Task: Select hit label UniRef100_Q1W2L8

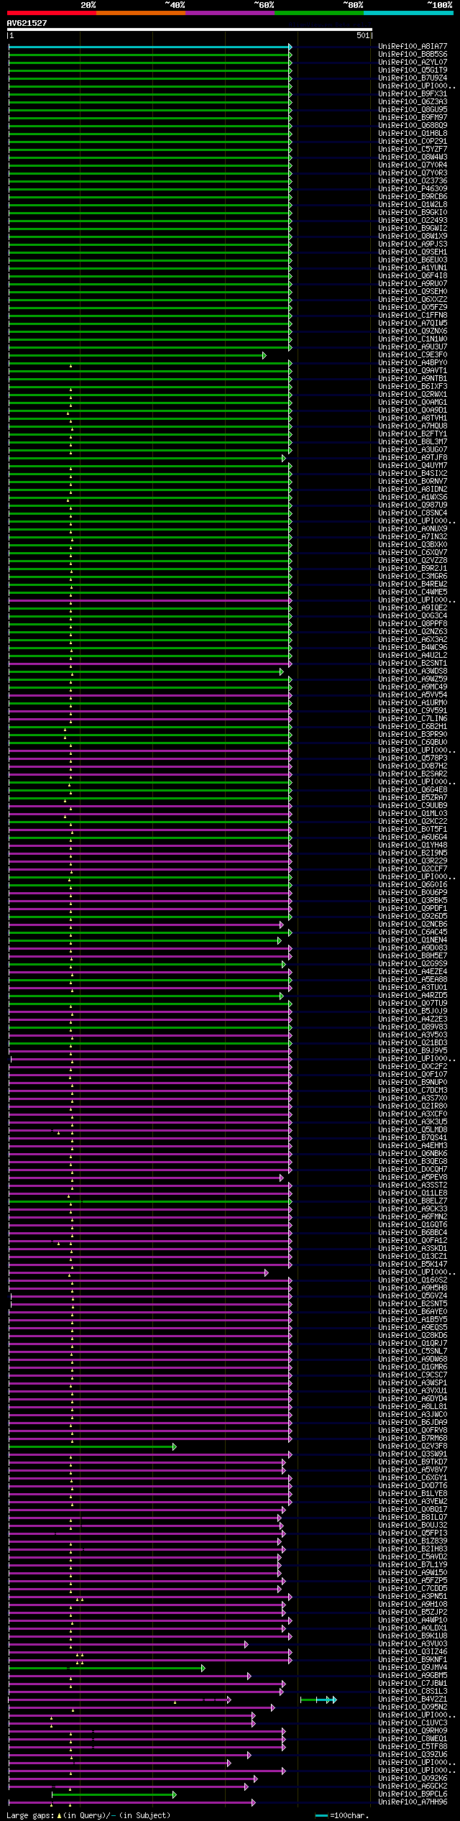Action: [x=413, y=205]
